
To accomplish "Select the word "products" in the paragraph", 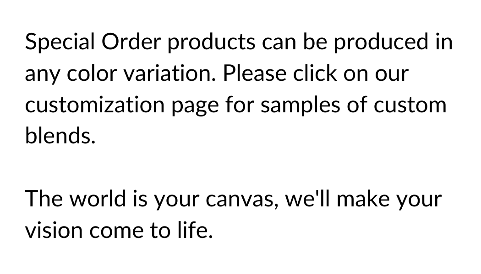I will point(211,42).
